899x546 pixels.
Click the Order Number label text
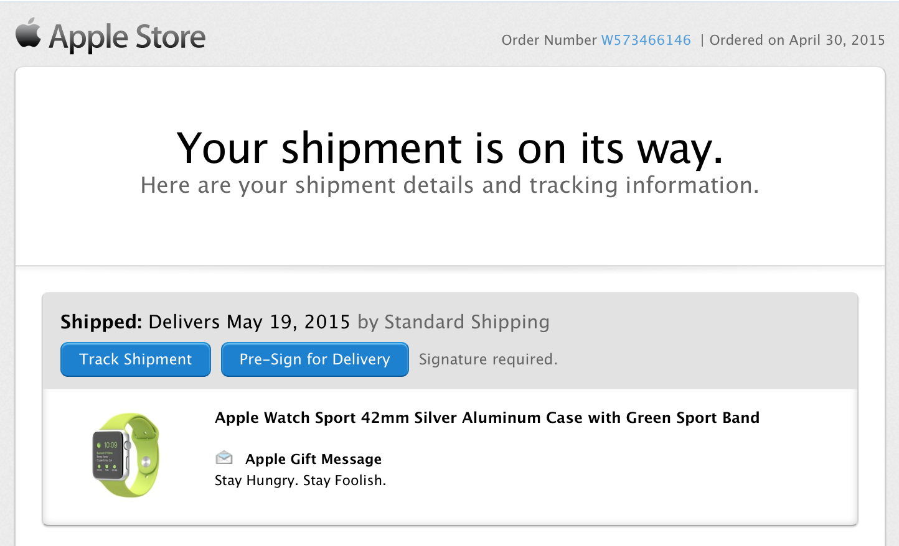(x=548, y=40)
